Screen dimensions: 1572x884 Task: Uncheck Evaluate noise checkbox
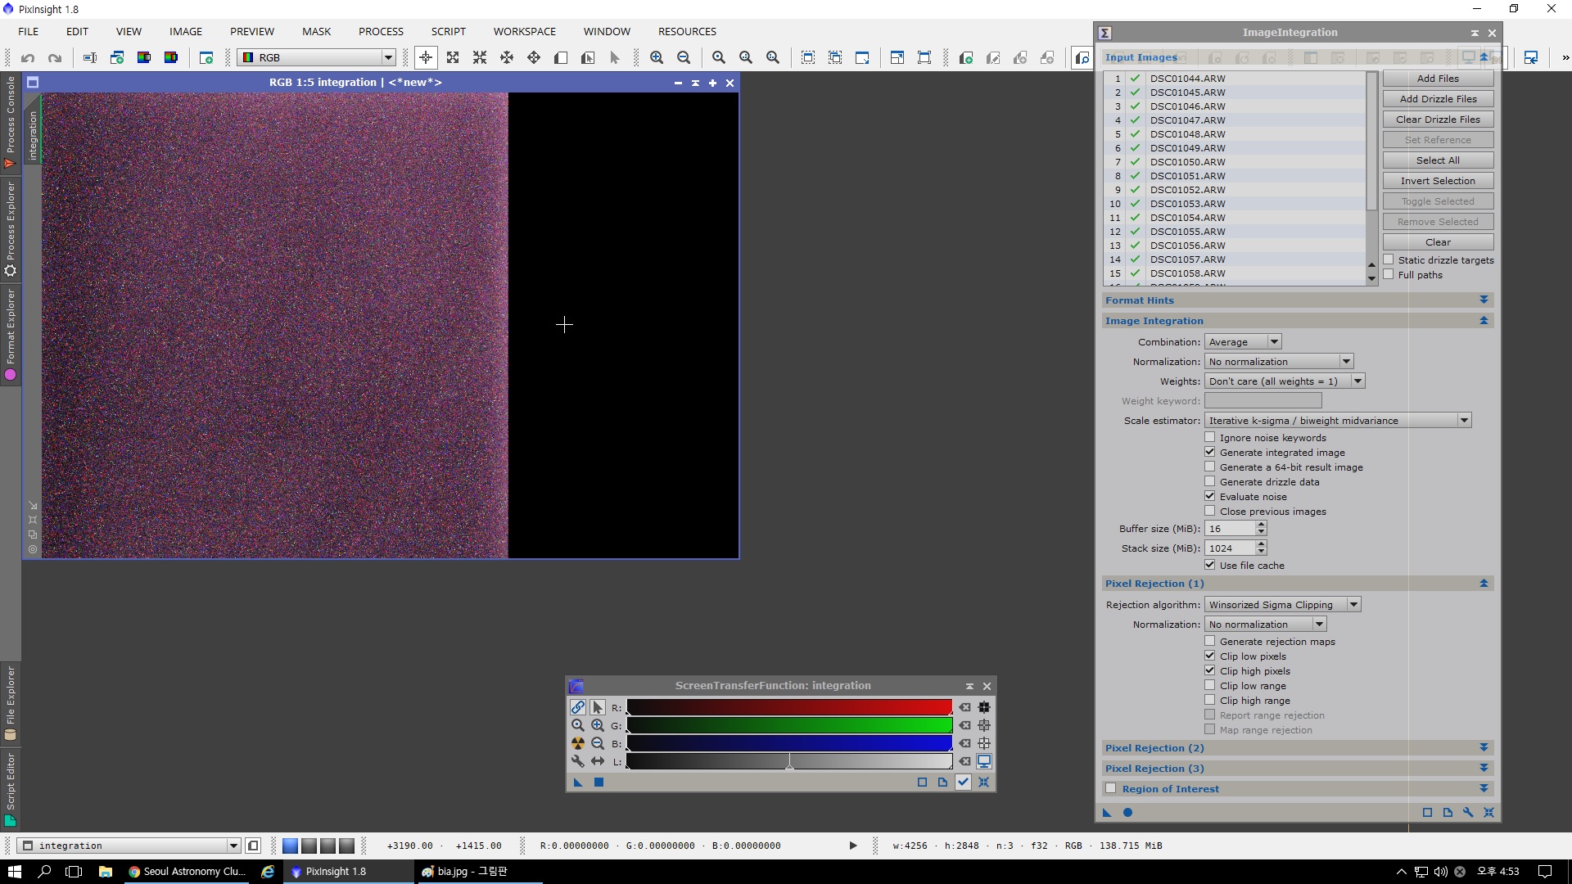tap(1209, 497)
